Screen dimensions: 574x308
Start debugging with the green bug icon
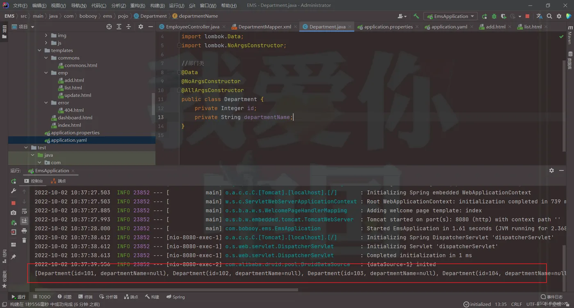[494, 16]
